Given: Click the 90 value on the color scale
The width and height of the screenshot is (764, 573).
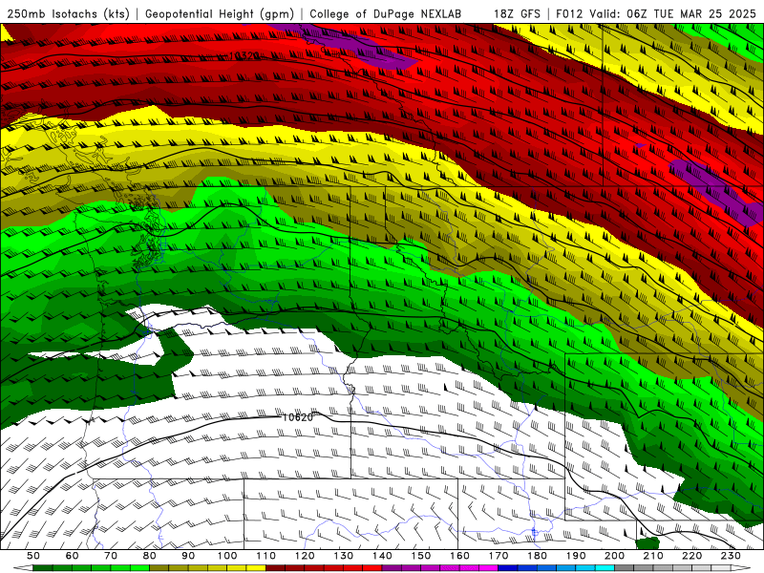Looking at the screenshot, I should pyautogui.click(x=188, y=556).
